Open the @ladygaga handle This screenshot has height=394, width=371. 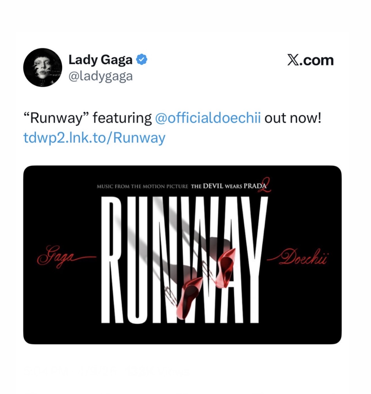tap(101, 76)
